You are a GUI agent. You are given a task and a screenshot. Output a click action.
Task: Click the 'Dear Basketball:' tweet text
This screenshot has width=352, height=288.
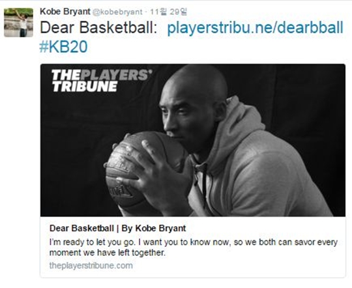click(x=98, y=28)
